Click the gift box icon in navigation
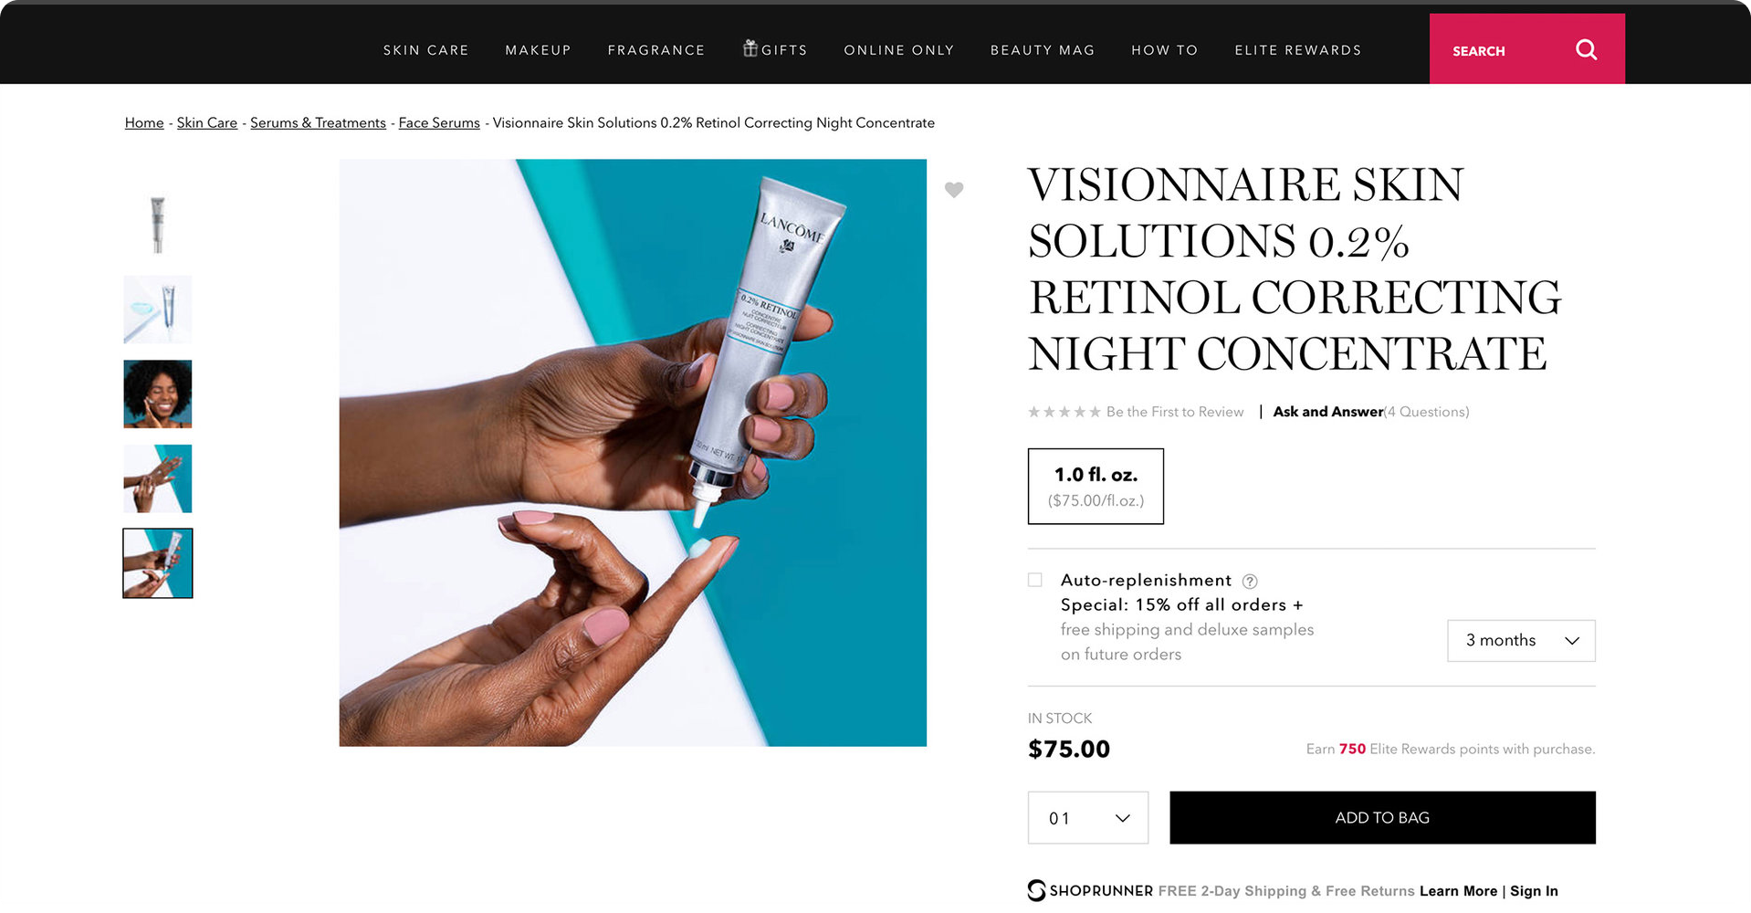Viewport: 1751px width, 913px height. coord(750,48)
